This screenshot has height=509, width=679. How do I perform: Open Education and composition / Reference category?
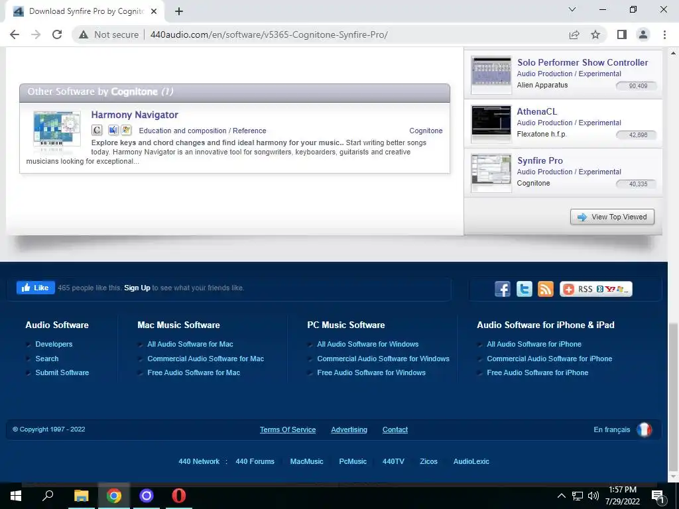(x=202, y=131)
